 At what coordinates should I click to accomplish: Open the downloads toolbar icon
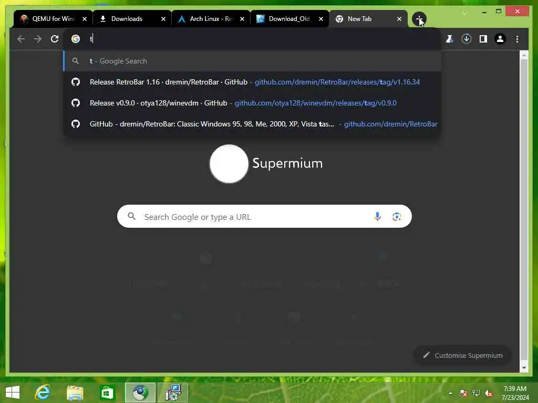(467, 39)
